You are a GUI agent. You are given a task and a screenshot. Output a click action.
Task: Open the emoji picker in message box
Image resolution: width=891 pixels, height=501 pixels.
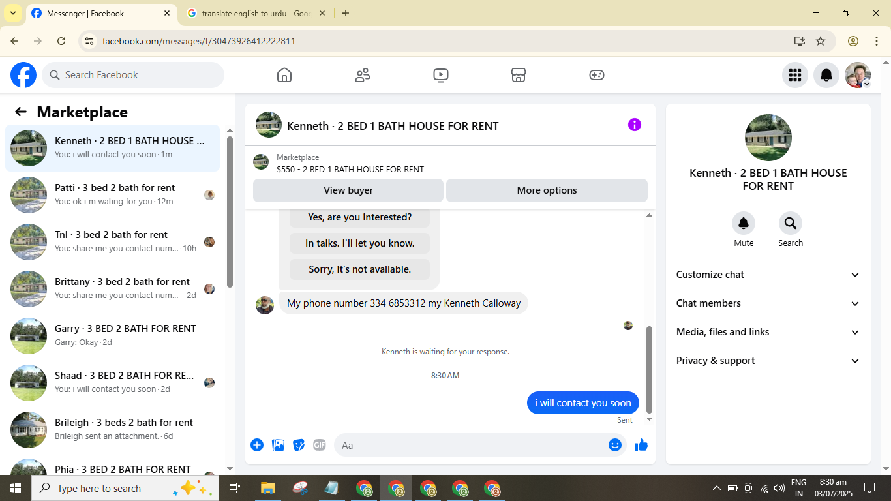point(615,445)
